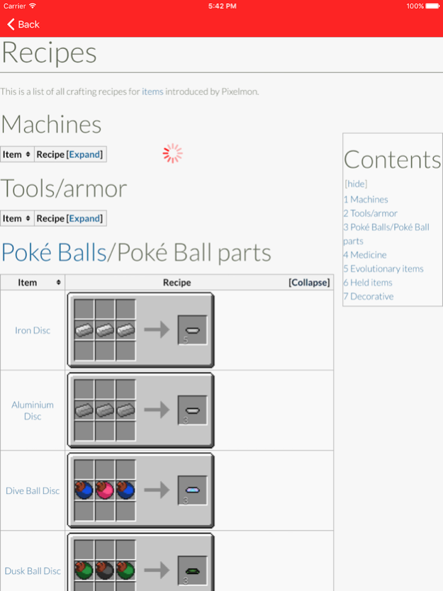The height and width of the screenshot is (591, 443).
Task: Open the Aluminium Disc item page
Action: pos(33,410)
